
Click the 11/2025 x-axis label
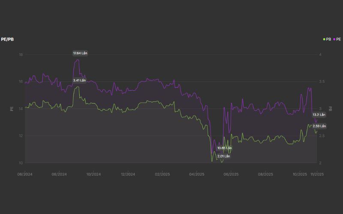point(317,174)
